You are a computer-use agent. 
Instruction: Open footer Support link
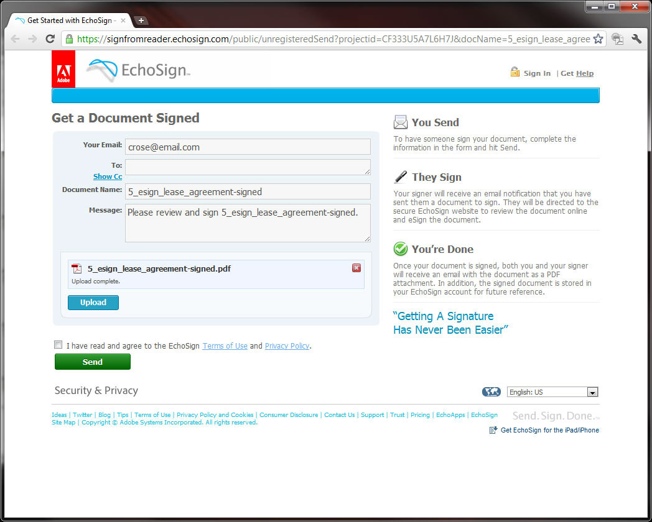coord(372,415)
